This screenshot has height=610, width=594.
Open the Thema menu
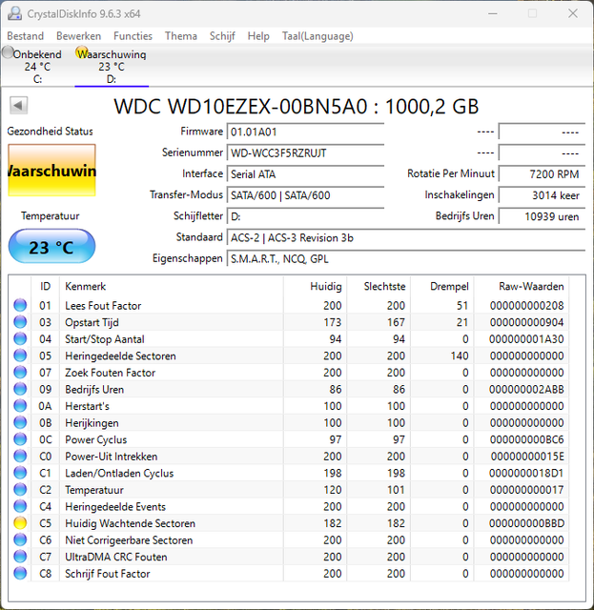pyautogui.click(x=181, y=36)
